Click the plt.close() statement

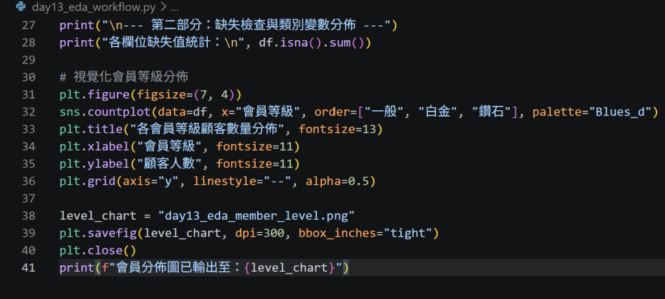[97, 250]
